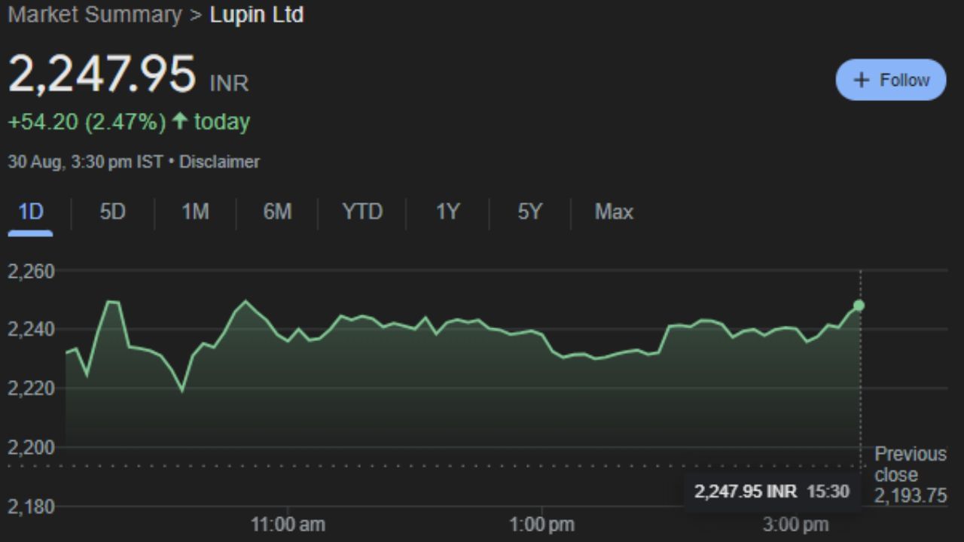Switch to the 5D time range tab
This screenshot has height=542, width=964.
pyautogui.click(x=112, y=212)
